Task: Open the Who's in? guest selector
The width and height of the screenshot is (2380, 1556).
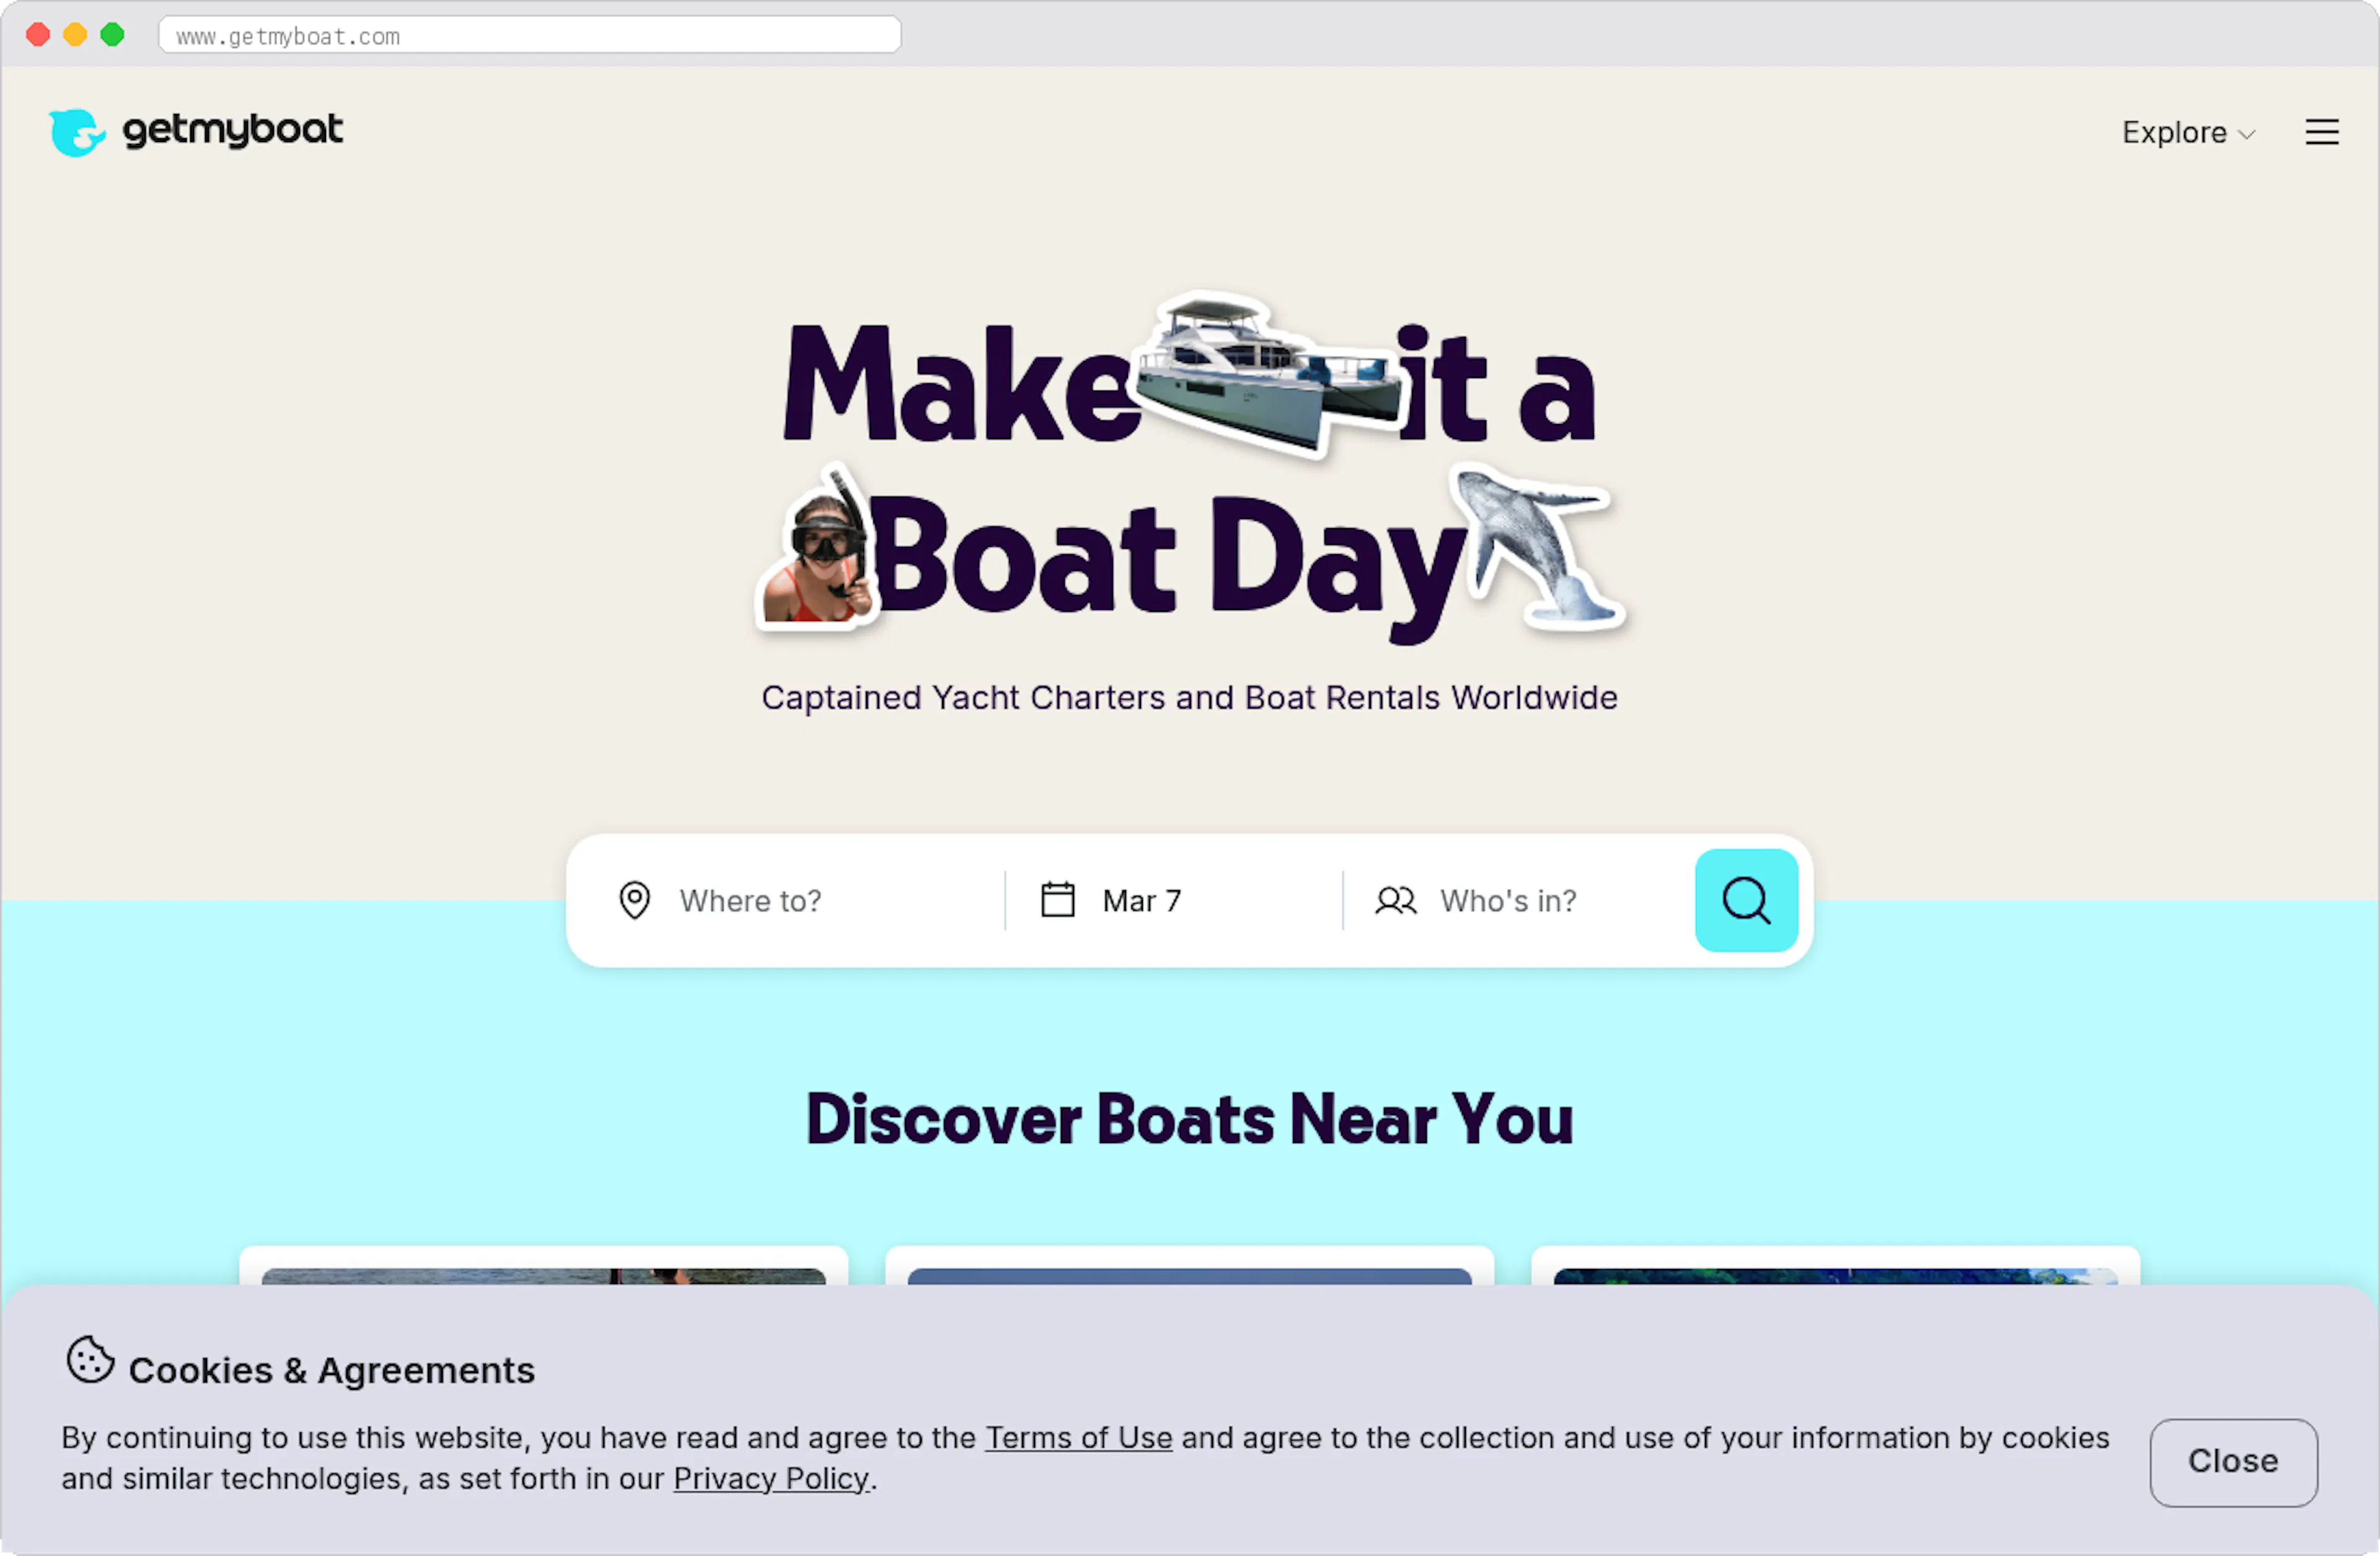Action: point(1508,900)
